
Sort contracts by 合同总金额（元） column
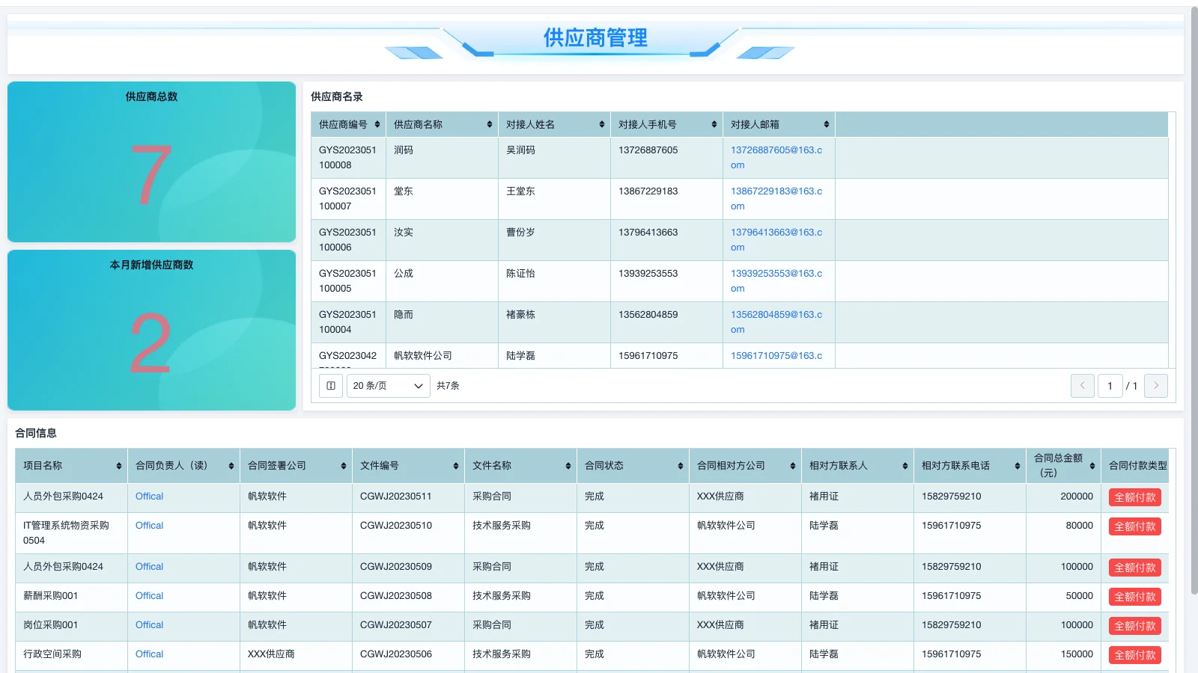coord(1092,466)
